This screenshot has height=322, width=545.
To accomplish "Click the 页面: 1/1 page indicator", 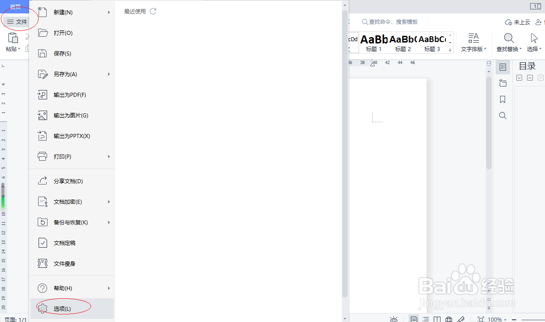I will (15, 319).
